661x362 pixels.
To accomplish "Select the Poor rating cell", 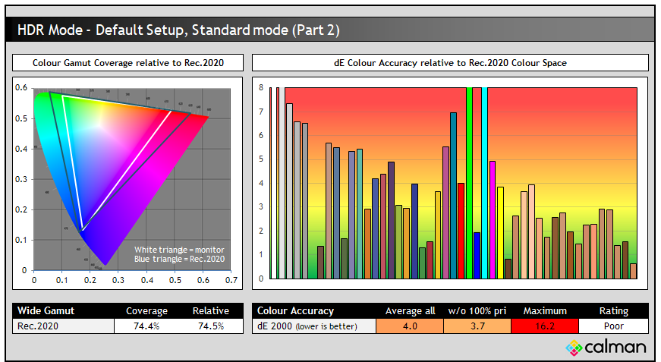I will click(x=613, y=326).
